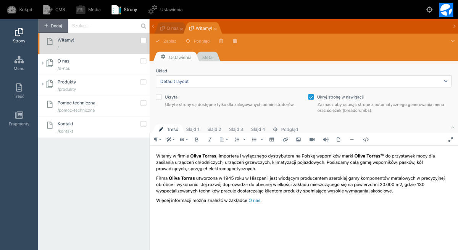Enable the Ukryta checkbox
The image size is (458, 250).
tap(159, 97)
